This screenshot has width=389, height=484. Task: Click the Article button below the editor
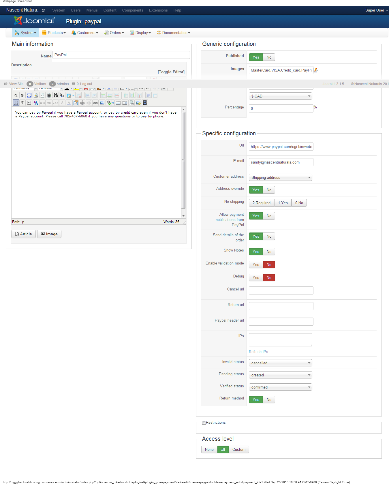coord(23,234)
